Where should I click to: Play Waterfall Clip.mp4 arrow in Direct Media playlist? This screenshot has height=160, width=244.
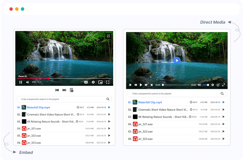coord(224,102)
